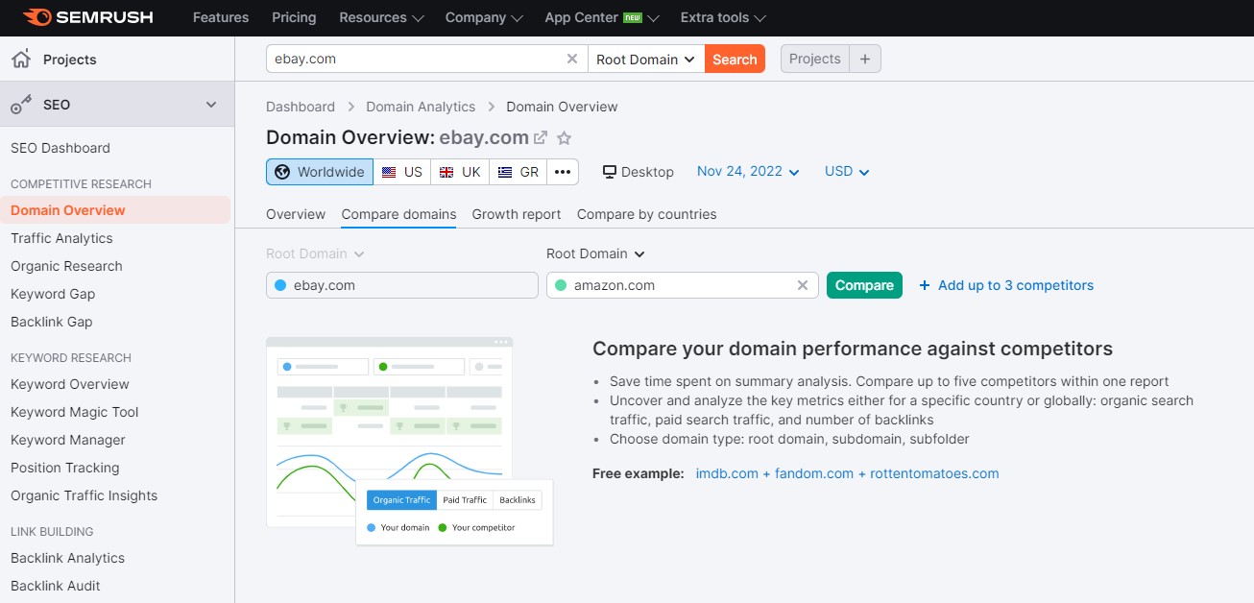
Task: Switch database to UK
Action: click(x=459, y=172)
